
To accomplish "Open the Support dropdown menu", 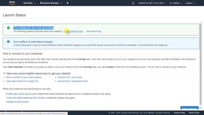I will [190, 3].
